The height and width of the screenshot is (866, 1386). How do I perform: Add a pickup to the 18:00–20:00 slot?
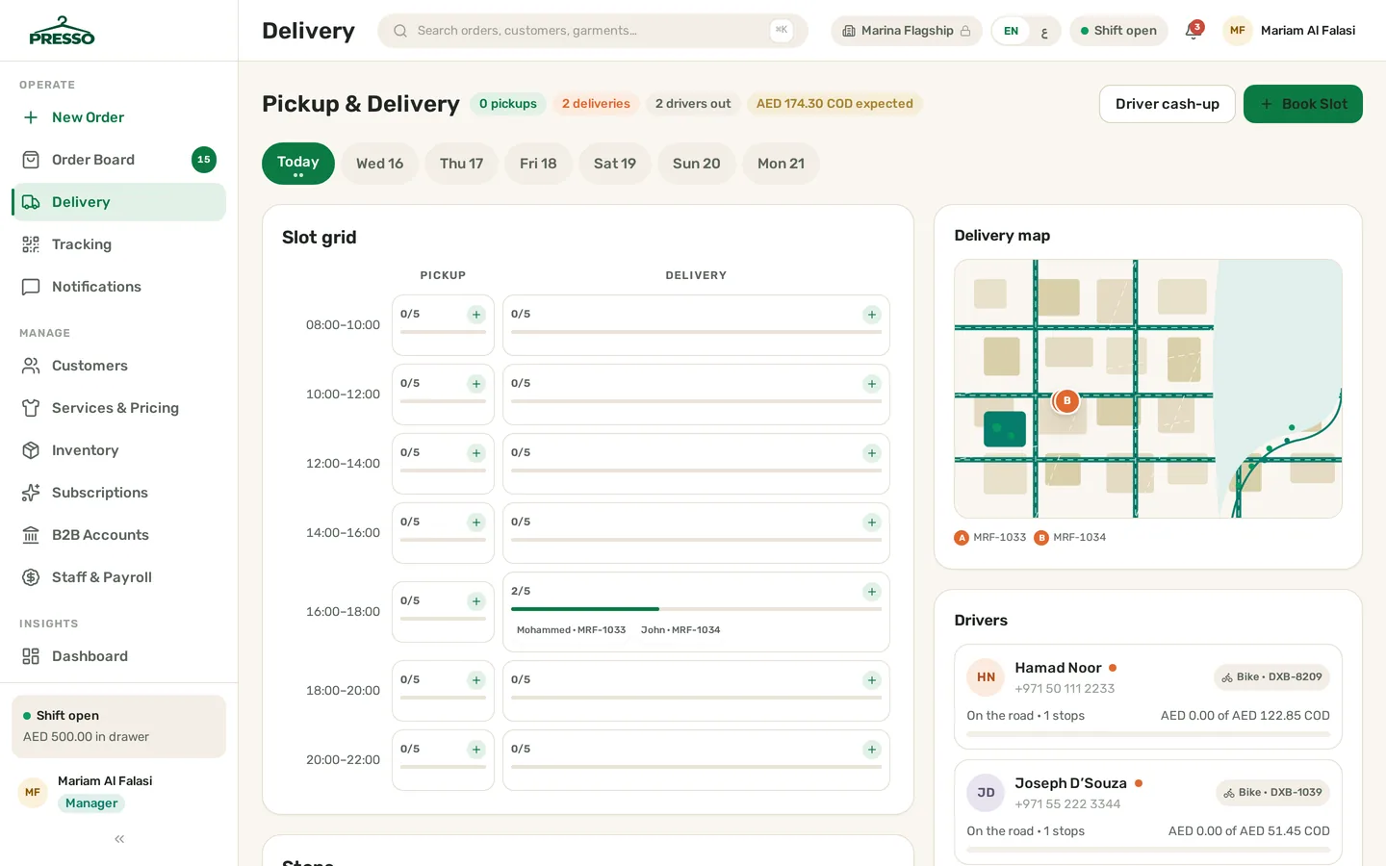click(476, 680)
